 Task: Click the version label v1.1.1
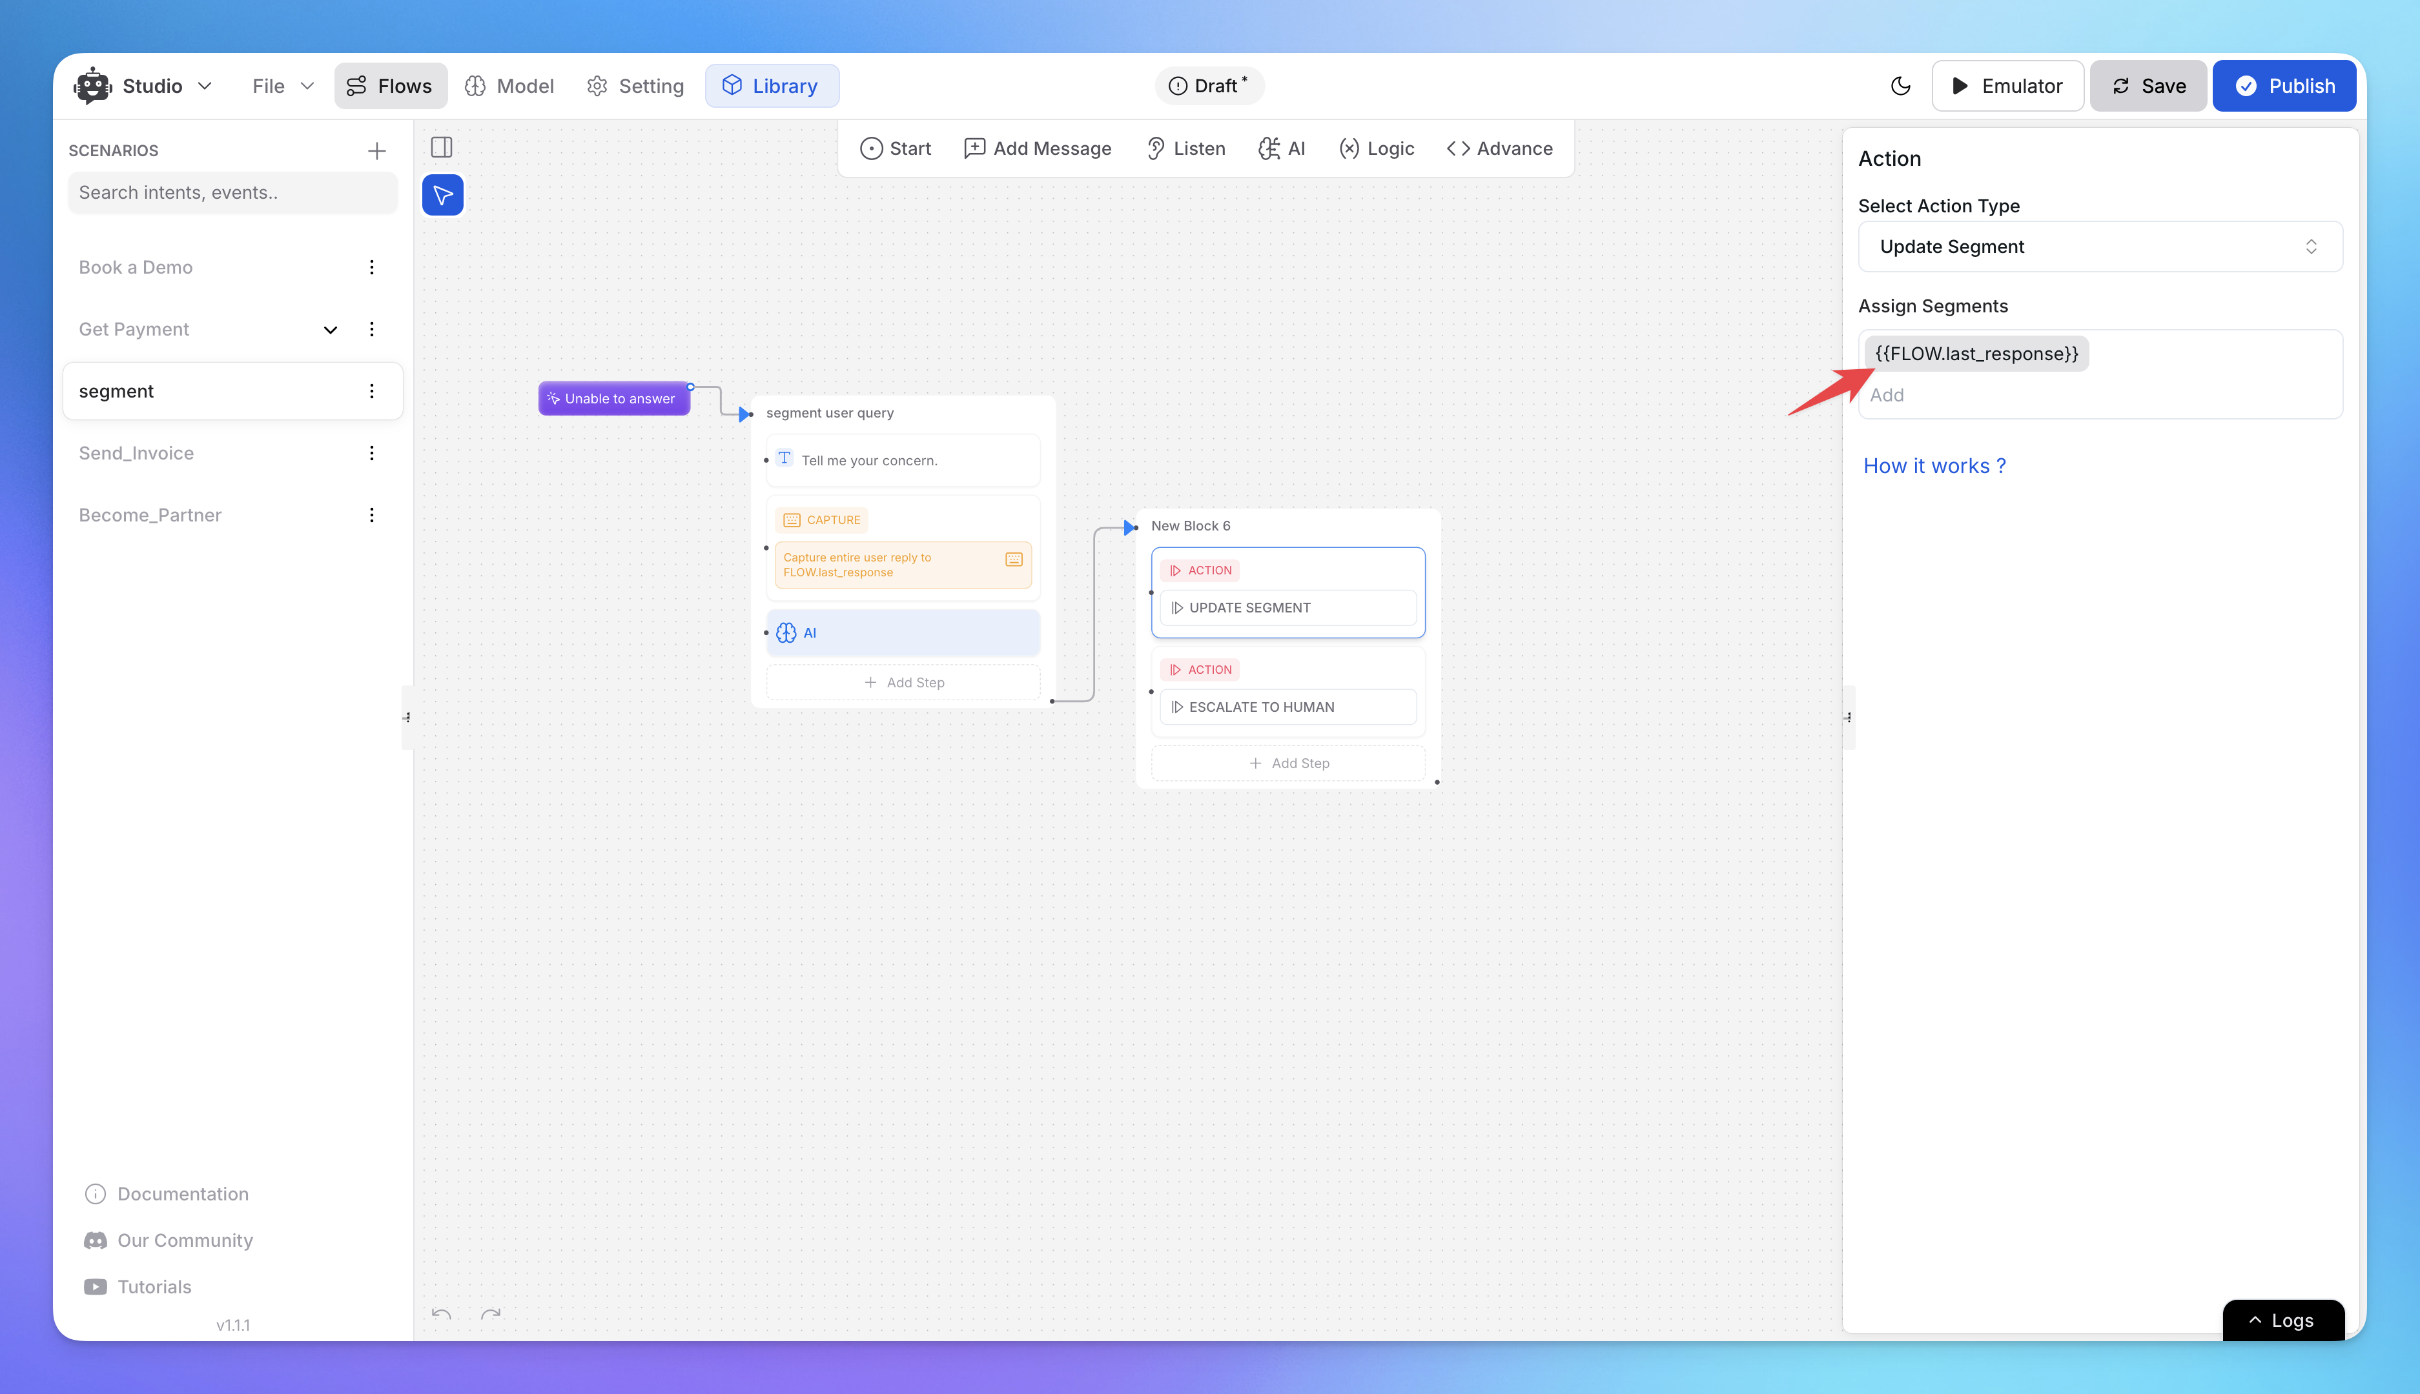[x=232, y=1325]
